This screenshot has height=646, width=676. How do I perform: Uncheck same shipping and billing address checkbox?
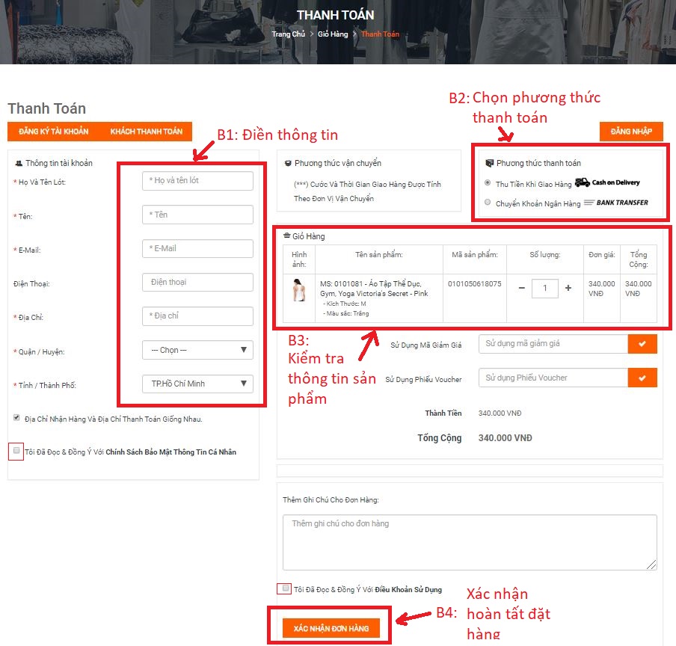coord(16,418)
